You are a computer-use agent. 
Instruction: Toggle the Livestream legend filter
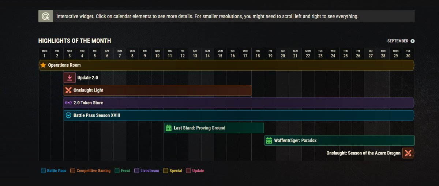147,171
